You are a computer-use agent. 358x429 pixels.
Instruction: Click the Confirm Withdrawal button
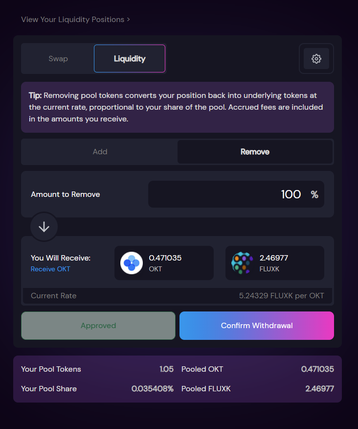tap(257, 326)
